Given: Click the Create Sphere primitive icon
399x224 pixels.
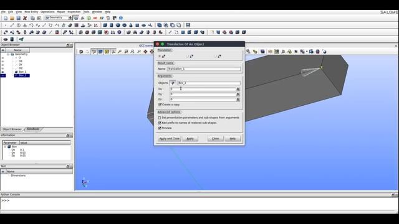Looking at the screenshot, I should pyautogui.click(x=118, y=25).
